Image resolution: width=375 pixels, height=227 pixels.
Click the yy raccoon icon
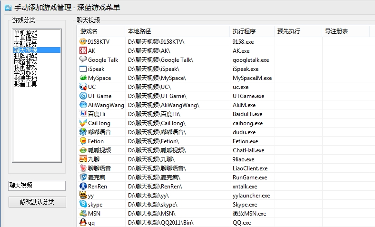(83, 195)
